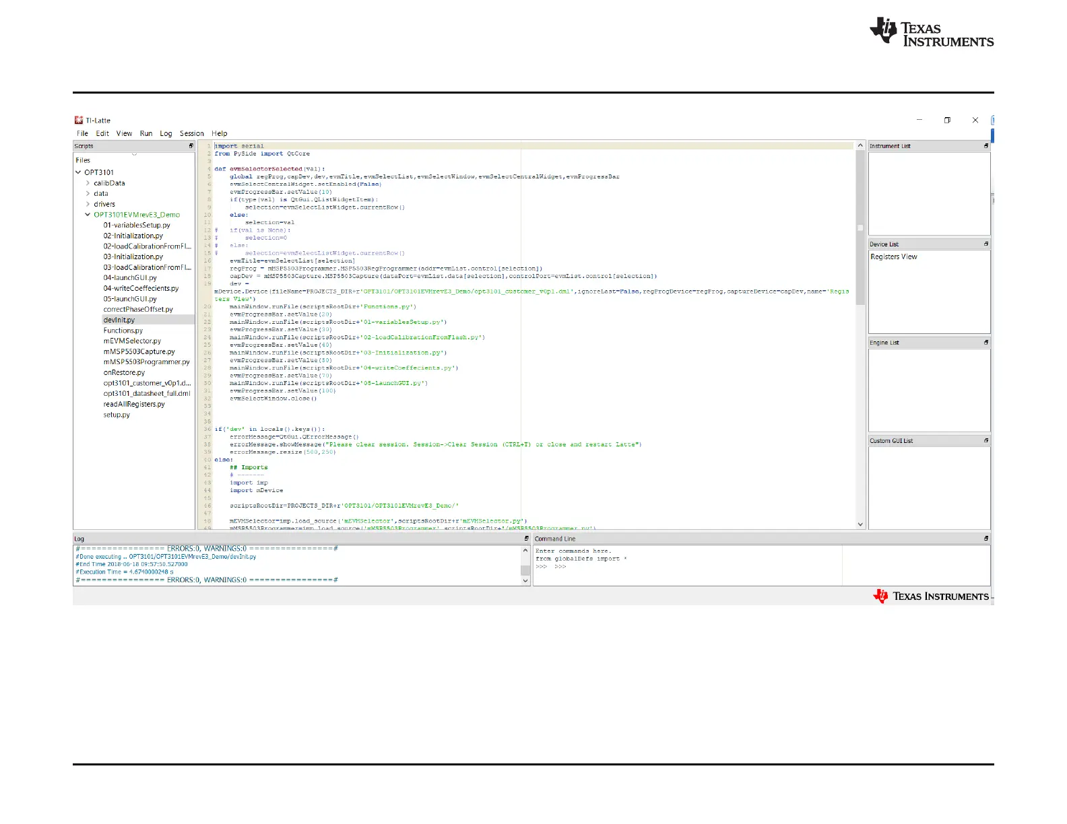The image size is (1067, 824).
Task: Open the Session menu
Action: coord(192,133)
